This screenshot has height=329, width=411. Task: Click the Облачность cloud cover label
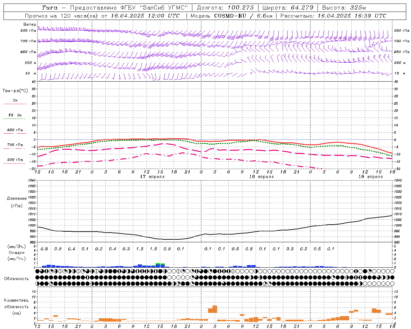click(16, 279)
